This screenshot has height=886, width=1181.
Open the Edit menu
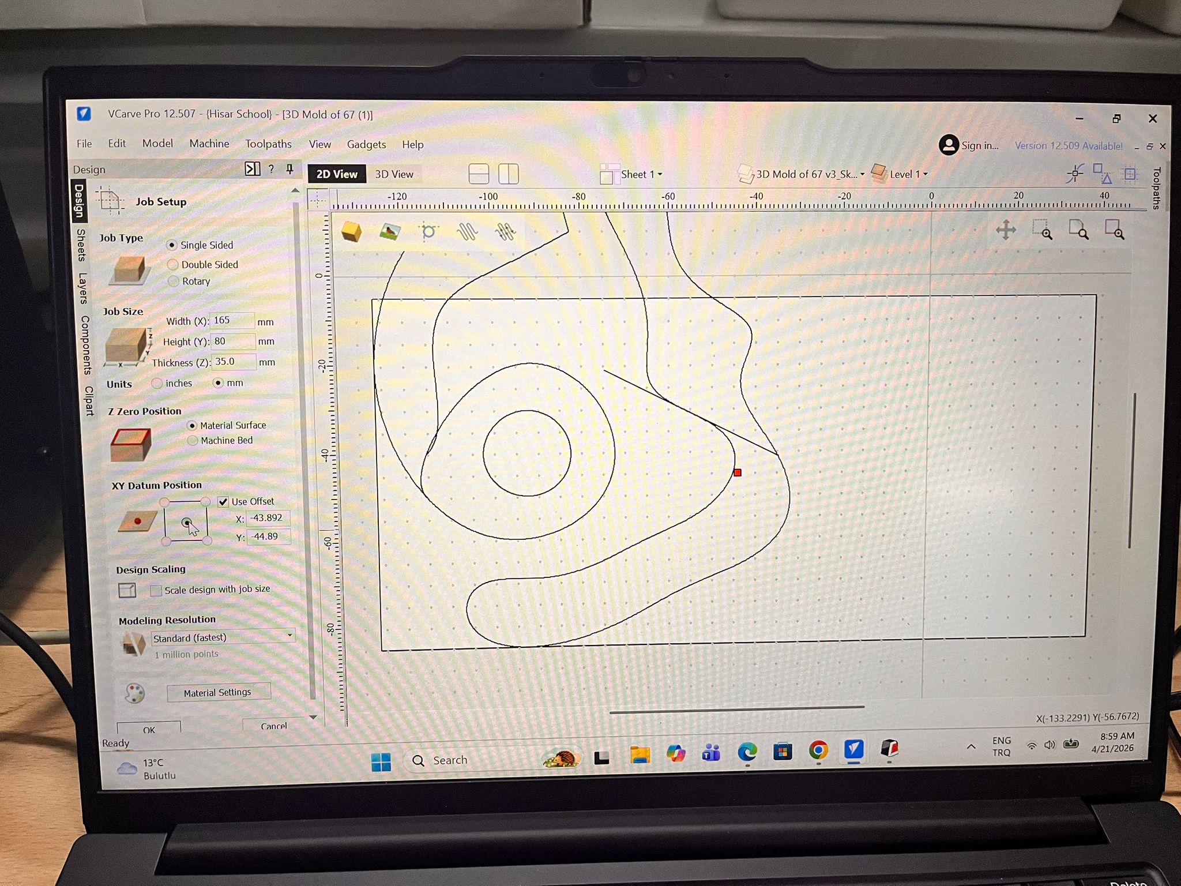click(116, 144)
